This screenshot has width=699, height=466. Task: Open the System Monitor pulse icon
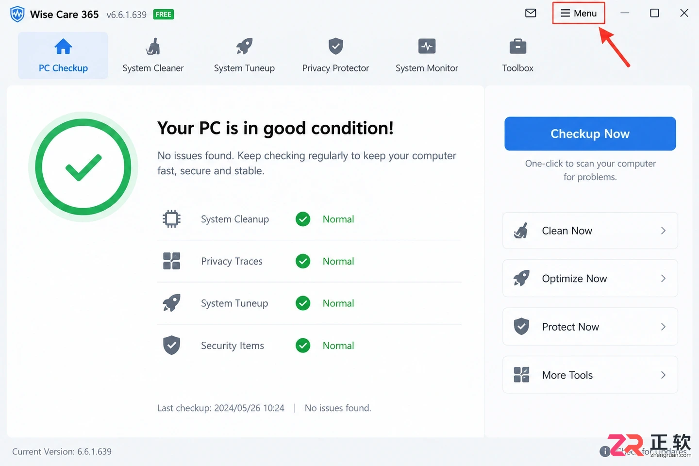pyautogui.click(x=427, y=47)
